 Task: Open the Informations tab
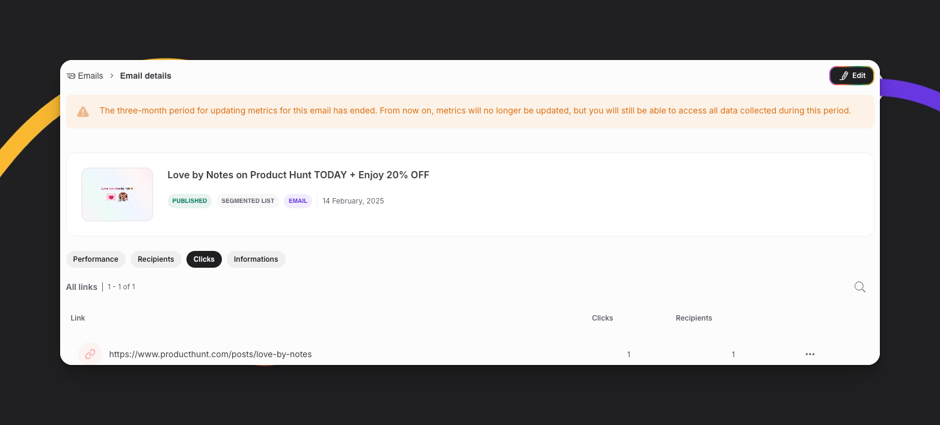coord(256,259)
